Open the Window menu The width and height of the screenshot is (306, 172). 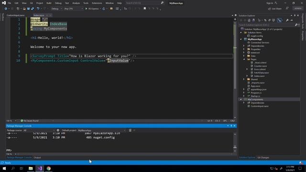[109, 3]
